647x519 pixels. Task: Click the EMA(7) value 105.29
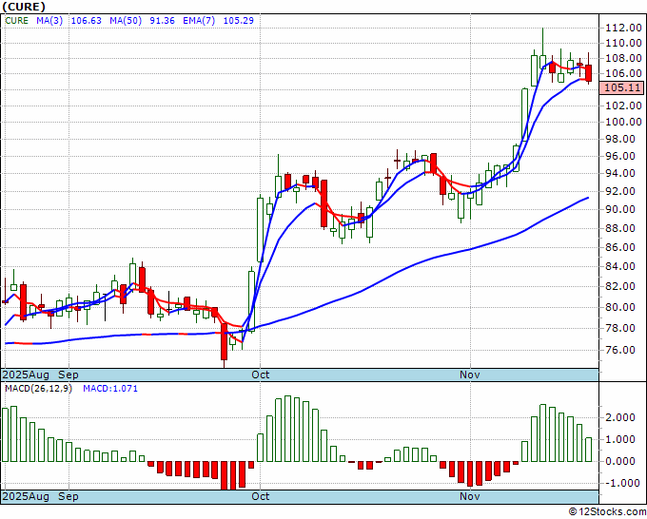coord(239,21)
